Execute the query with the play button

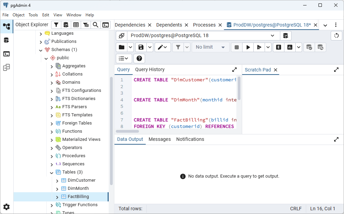(x=248, y=47)
